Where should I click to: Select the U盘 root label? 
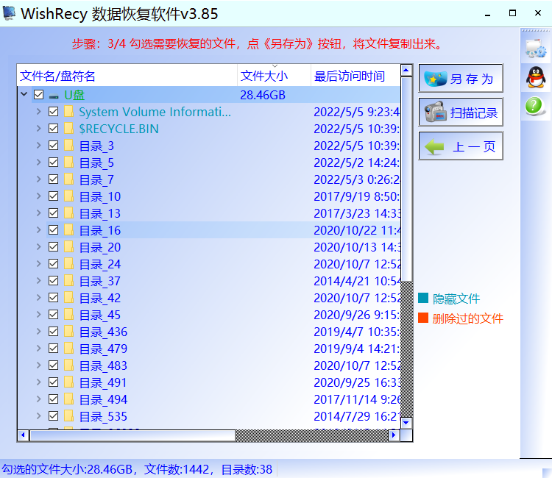(x=74, y=96)
